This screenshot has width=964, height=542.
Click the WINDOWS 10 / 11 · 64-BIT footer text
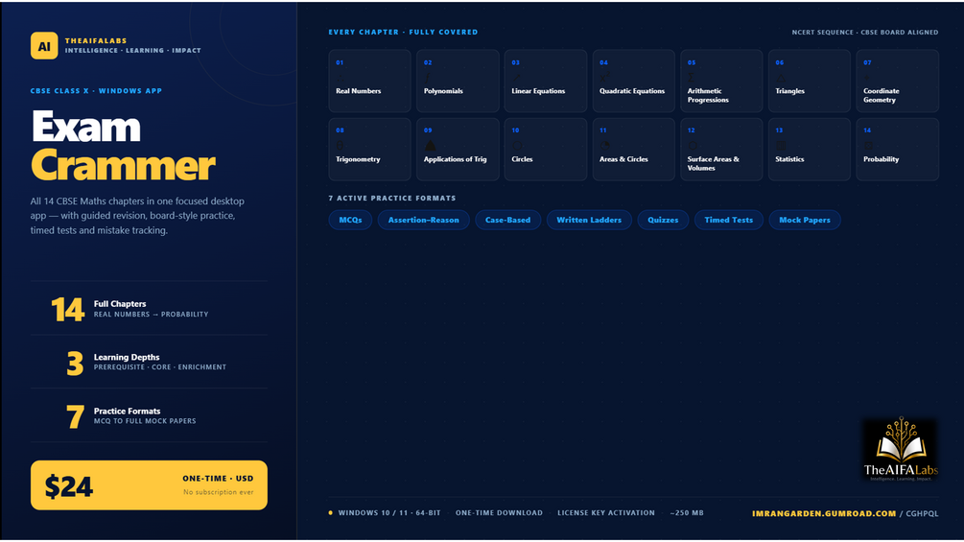(389, 513)
